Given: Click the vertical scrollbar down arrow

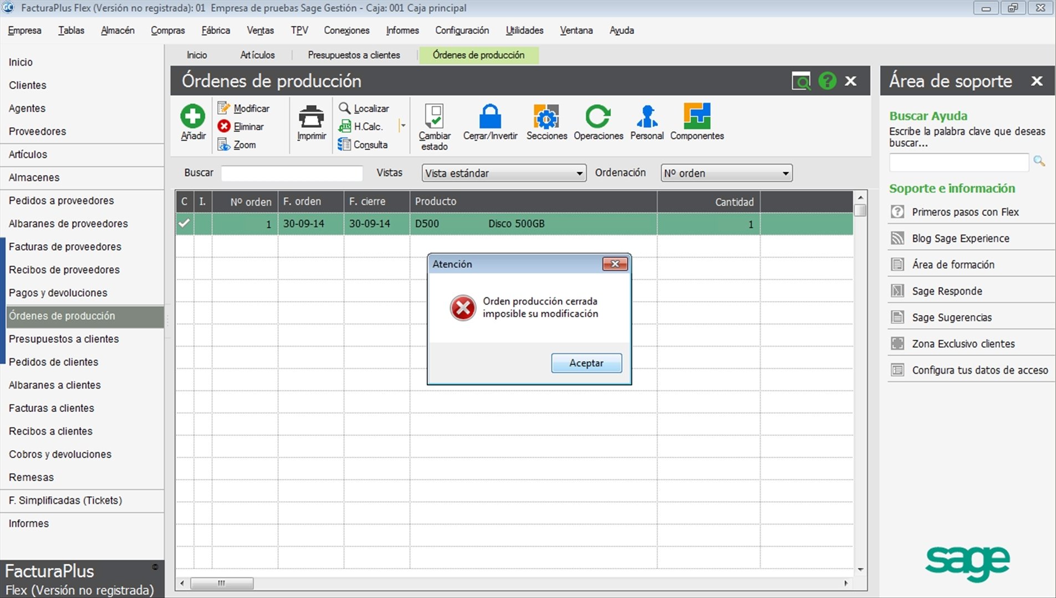Looking at the screenshot, I should click(860, 569).
